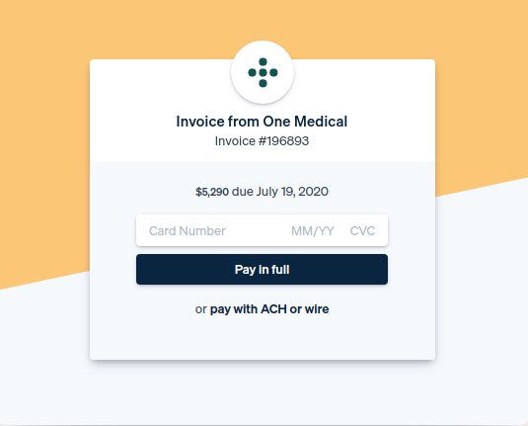Image resolution: width=528 pixels, height=426 pixels.
Task: Click the due July 19, 2020 date text
Action: point(280,192)
